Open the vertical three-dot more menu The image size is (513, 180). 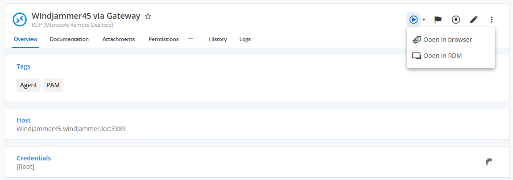[x=492, y=20]
